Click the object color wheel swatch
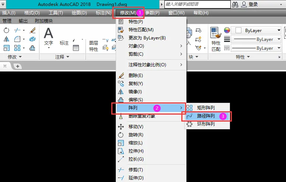The image size is (286, 182). (227, 31)
